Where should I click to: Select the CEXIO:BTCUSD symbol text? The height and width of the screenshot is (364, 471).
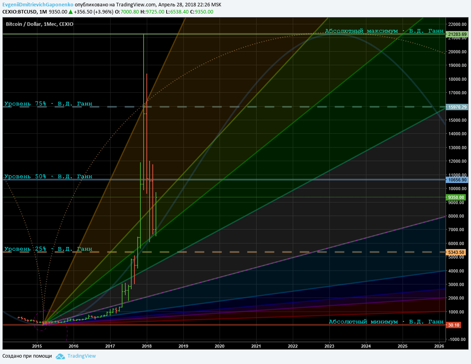(19, 12)
